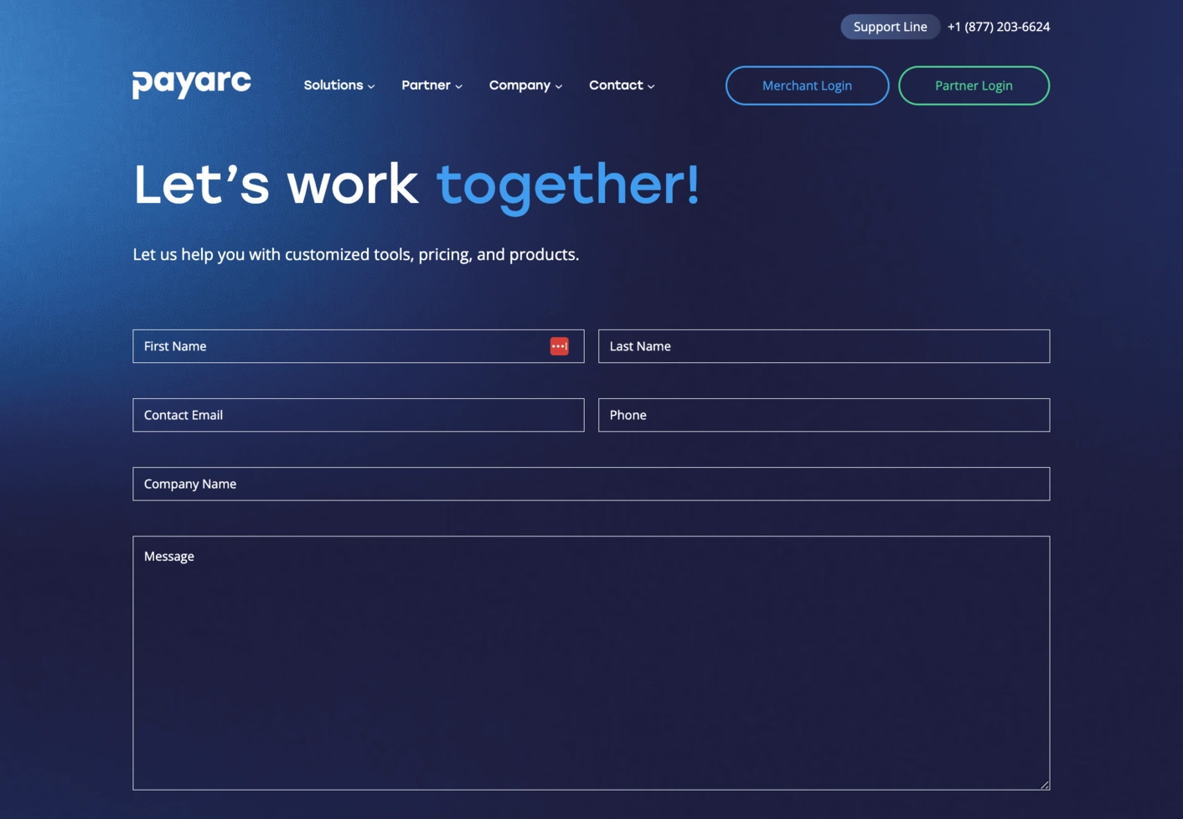Select the Phone input field

824,415
